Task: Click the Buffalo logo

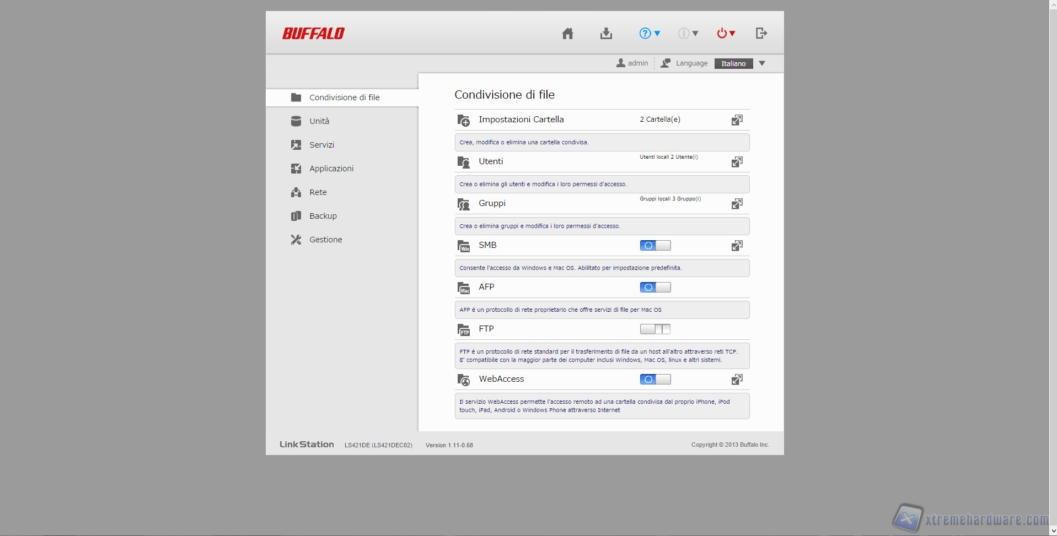Action: point(313,34)
